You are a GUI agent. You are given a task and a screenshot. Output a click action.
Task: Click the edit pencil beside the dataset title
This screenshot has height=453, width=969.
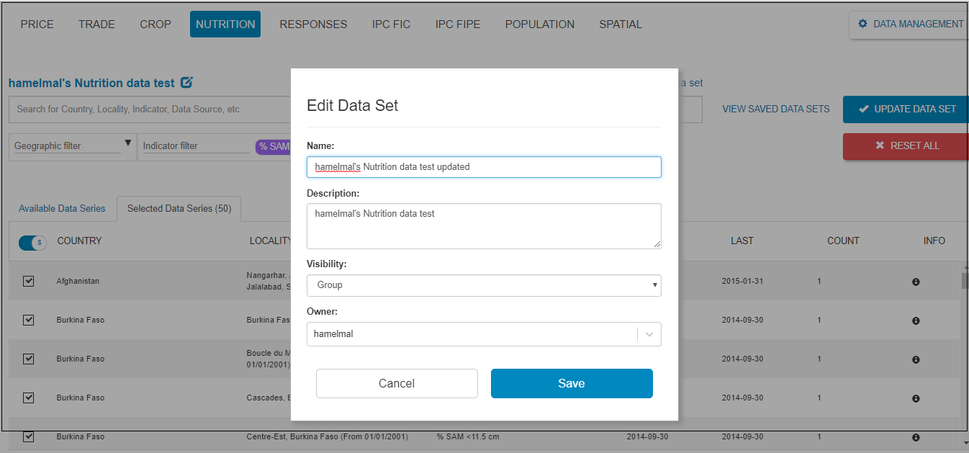click(x=186, y=82)
